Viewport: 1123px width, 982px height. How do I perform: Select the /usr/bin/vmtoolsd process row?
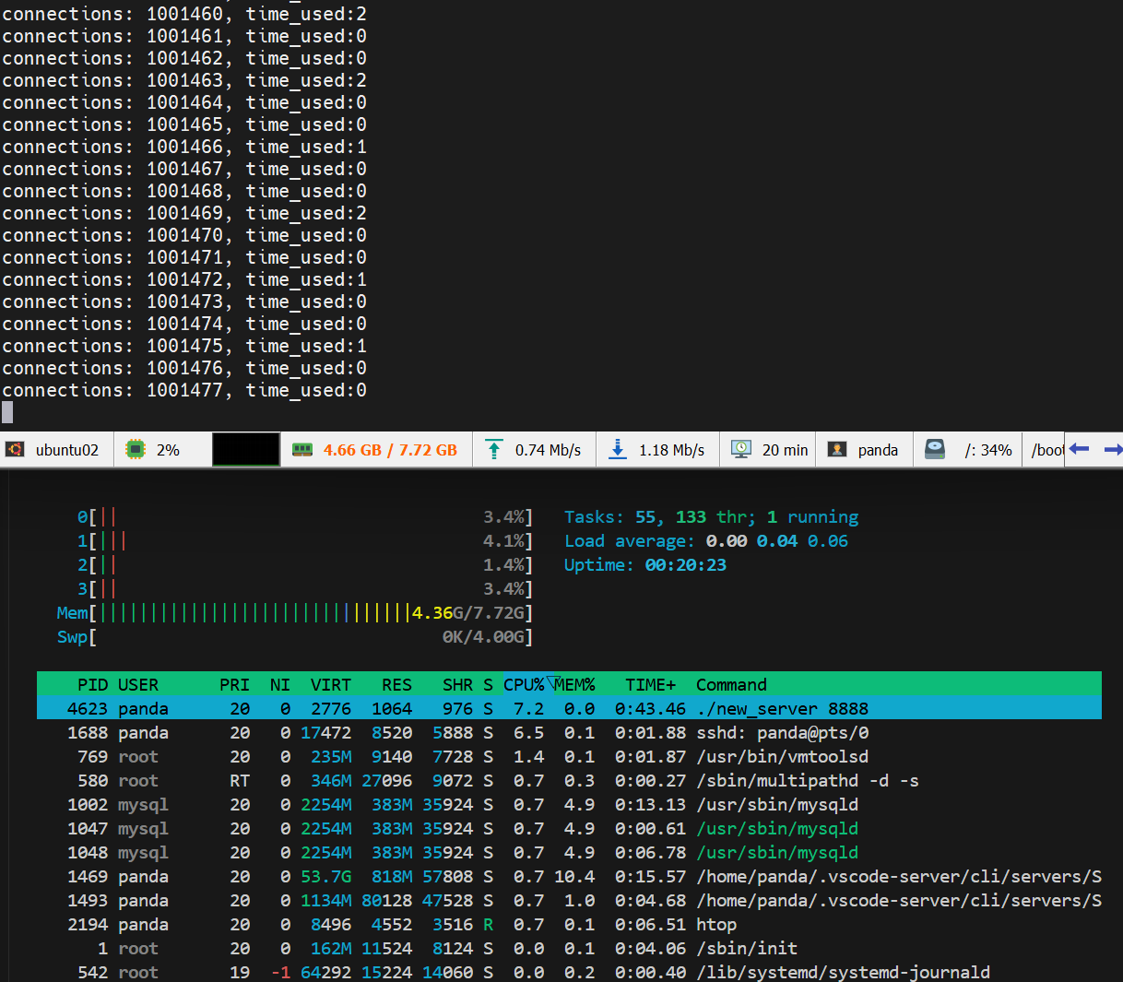(x=569, y=756)
